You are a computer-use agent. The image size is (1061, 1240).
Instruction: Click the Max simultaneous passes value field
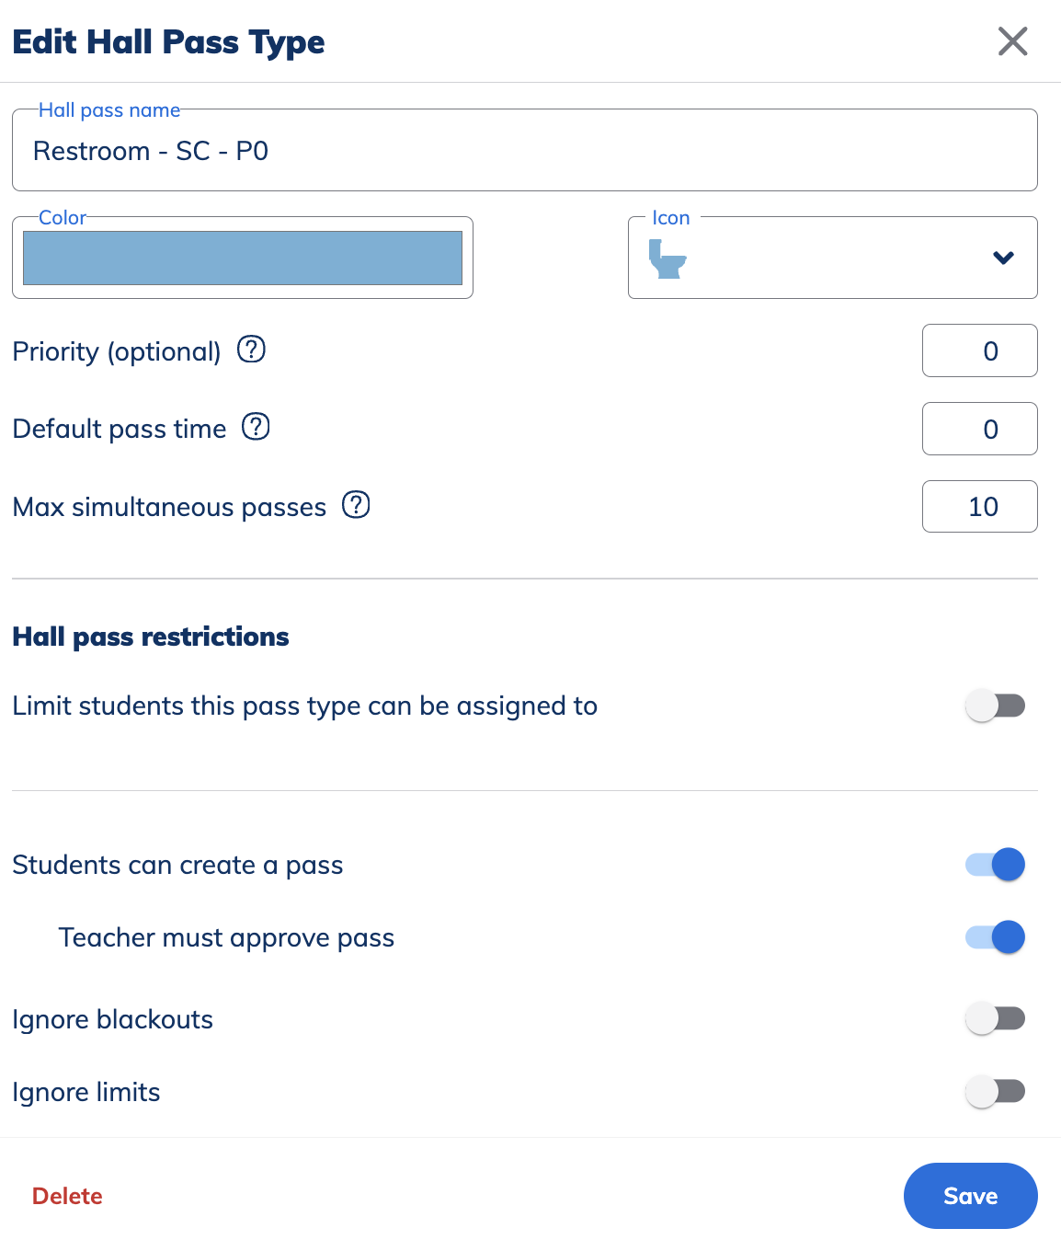tap(979, 506)
